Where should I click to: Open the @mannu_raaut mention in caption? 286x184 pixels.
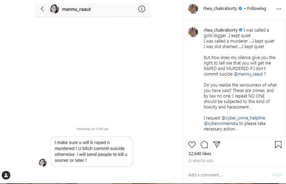point(248,74)
